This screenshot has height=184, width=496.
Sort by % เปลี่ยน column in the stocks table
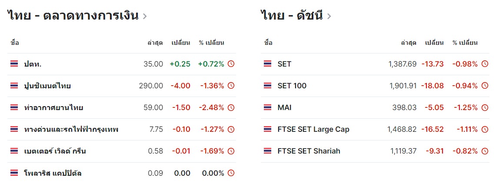tap(212, 43)
